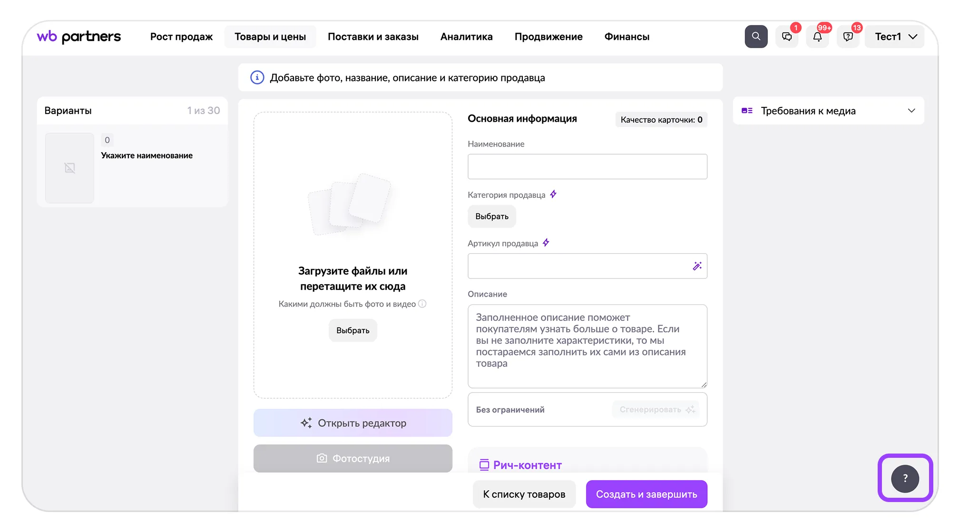This screenshot has height=532, width=959.
Task: Open the notifications bell icon
Action: pos(817,37)
